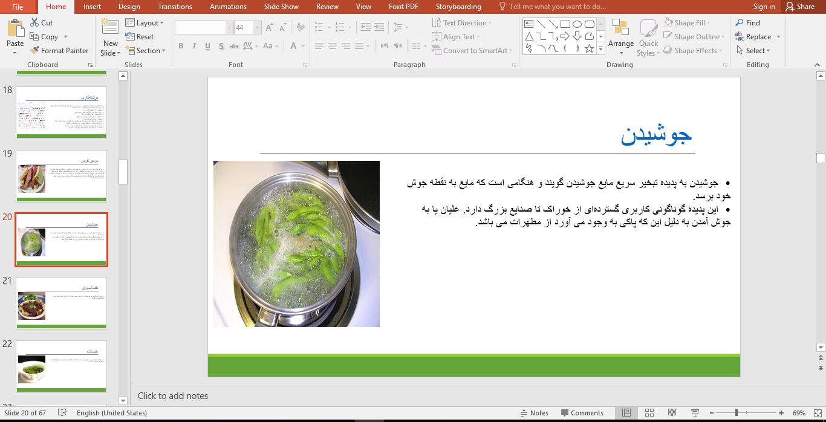The image size is (826, 422).
Task: Select slide 21 thumbnail
Action: click(x=61, y=303)
